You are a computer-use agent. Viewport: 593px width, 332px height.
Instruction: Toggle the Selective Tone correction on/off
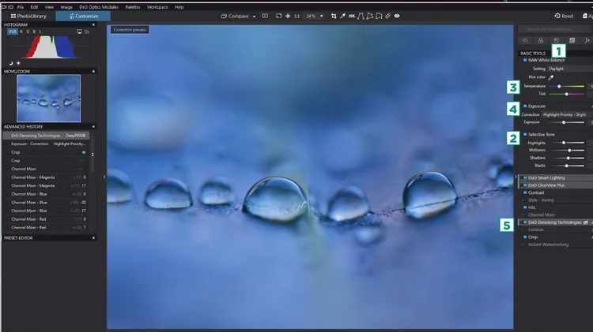[x=524, y=134]
